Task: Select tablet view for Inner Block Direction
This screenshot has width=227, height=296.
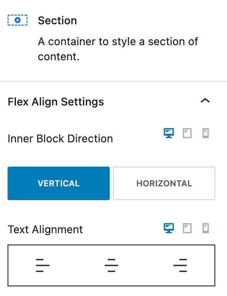Action: pyautogui.click(x=187, y=133)
